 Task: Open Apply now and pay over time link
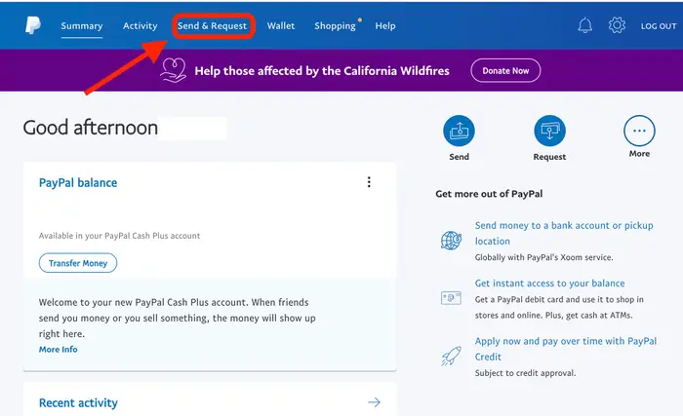(565, 349)
